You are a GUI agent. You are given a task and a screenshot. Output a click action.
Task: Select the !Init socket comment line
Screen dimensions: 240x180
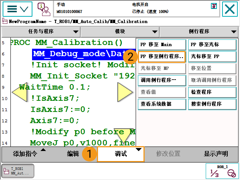(x=83, y=65)
